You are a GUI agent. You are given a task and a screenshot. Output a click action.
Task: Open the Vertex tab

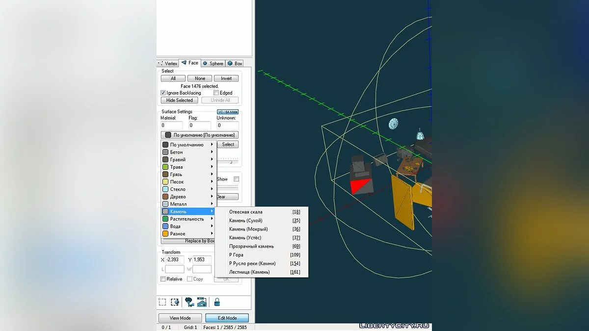(168, 63)
